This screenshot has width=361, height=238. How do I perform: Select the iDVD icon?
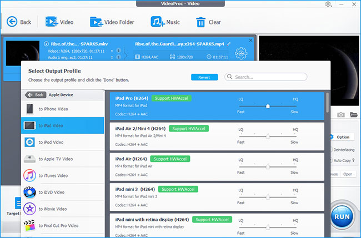click(29, 193)
